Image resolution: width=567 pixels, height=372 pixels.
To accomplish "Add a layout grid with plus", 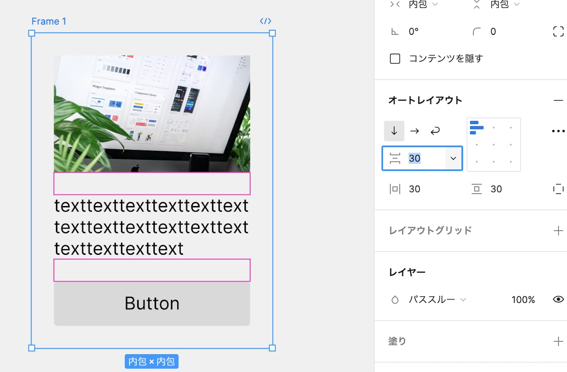I will tap(558, 231).
